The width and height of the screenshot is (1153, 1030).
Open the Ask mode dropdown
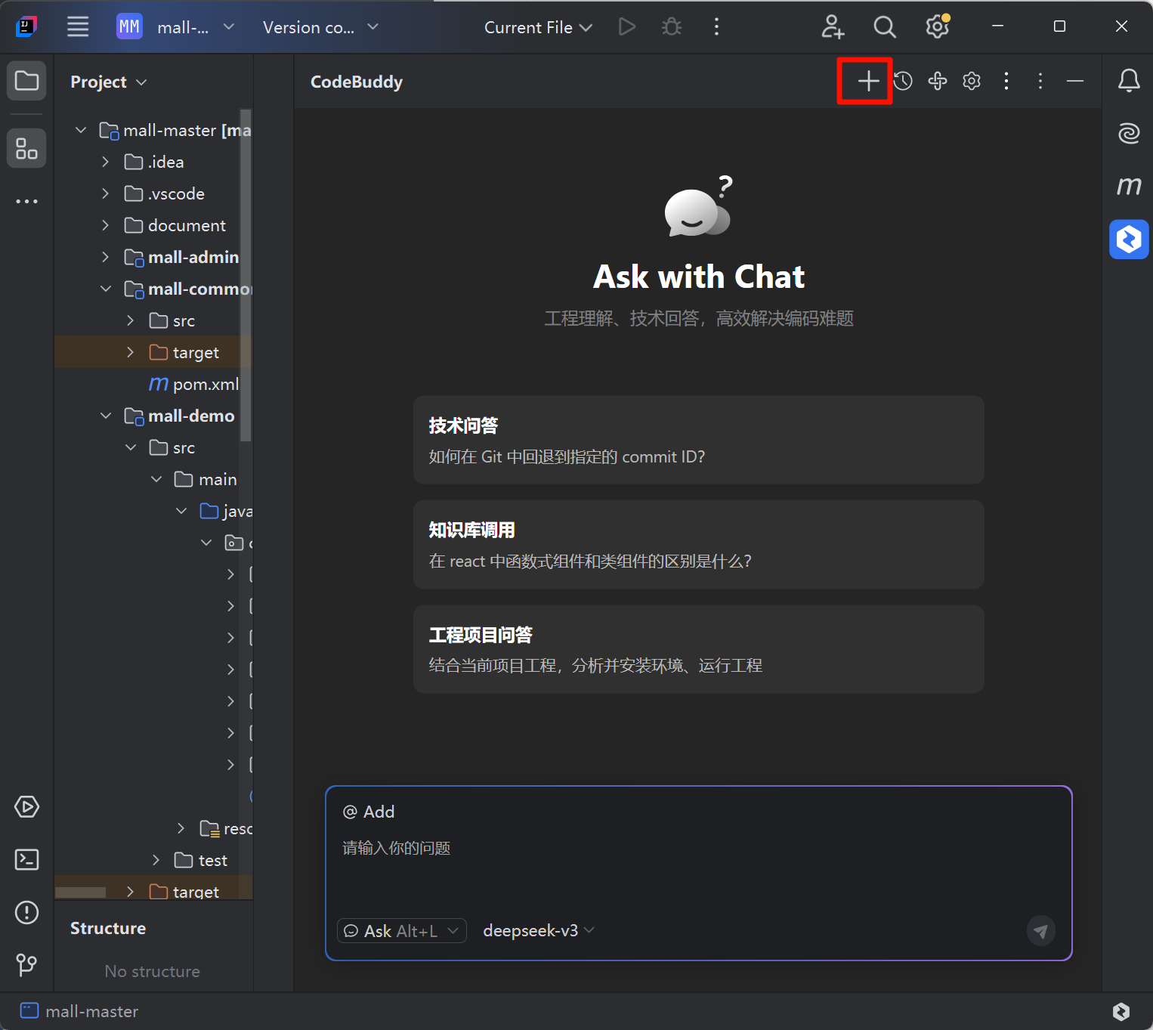pyautogui.click(x=402, y=931)
